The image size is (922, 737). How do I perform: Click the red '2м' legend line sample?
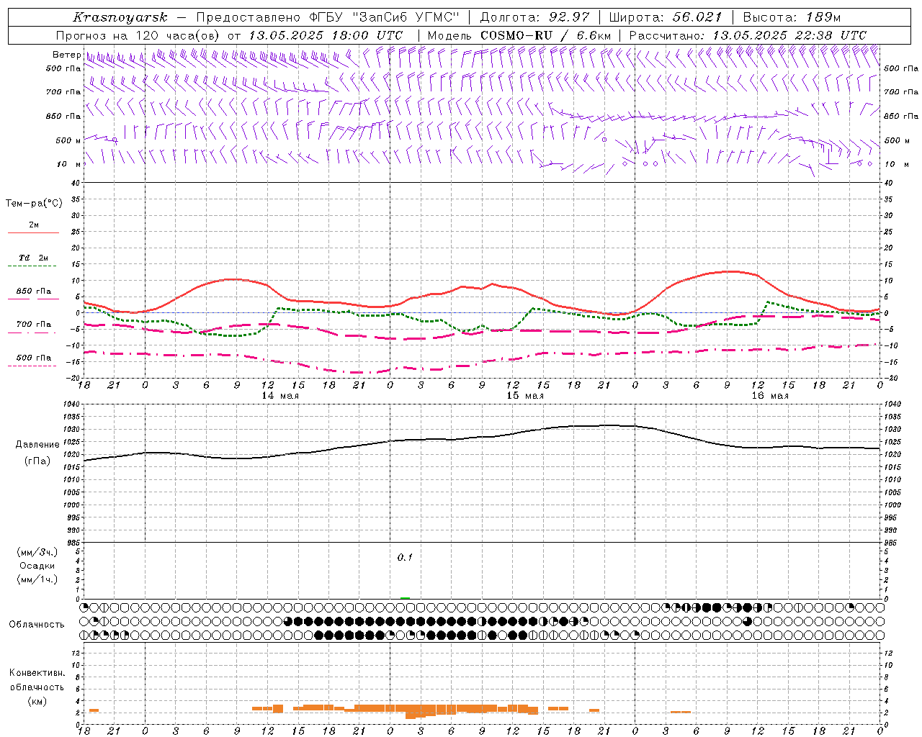(x=33, y=233)
